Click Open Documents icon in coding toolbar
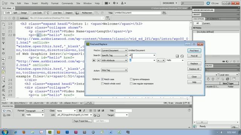The image size is (241, 135). 3,24
